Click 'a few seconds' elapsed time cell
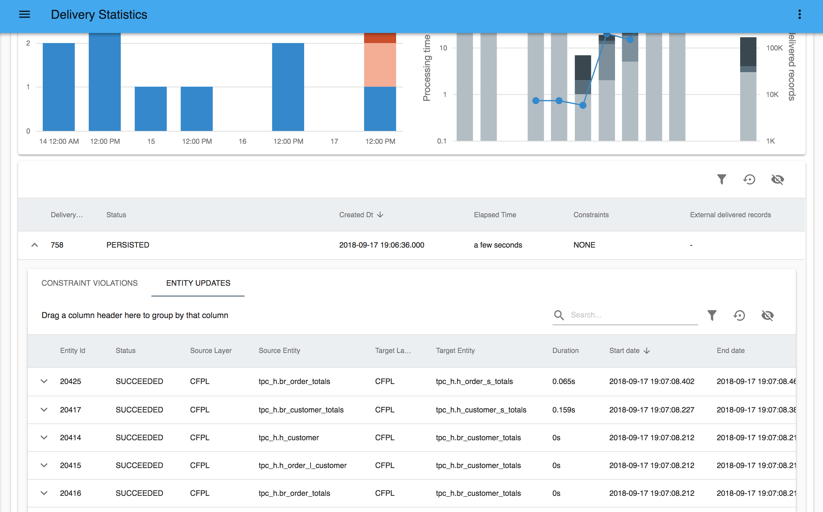823x512 pixels. 498,245
